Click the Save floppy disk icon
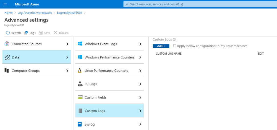Viewport: 277px width, 130px height. (x=41, y=33)
